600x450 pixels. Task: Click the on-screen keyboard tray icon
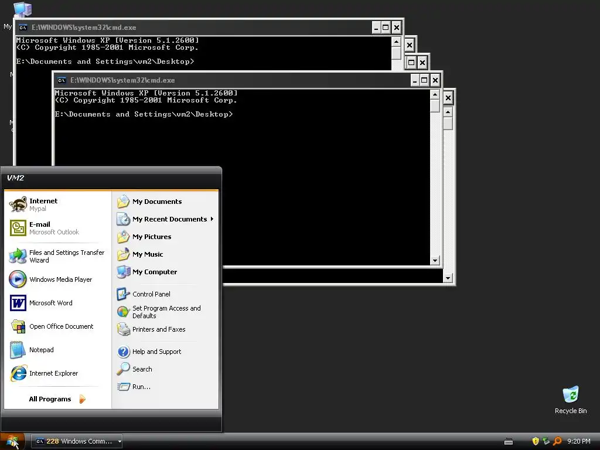pyautogui.click(x=509, y=442)
